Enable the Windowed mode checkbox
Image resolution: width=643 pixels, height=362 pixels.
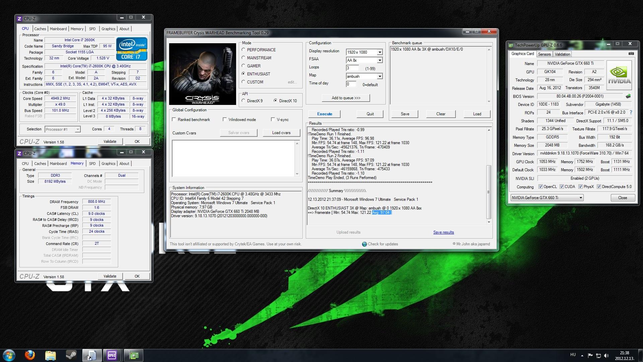pos(225,119)
